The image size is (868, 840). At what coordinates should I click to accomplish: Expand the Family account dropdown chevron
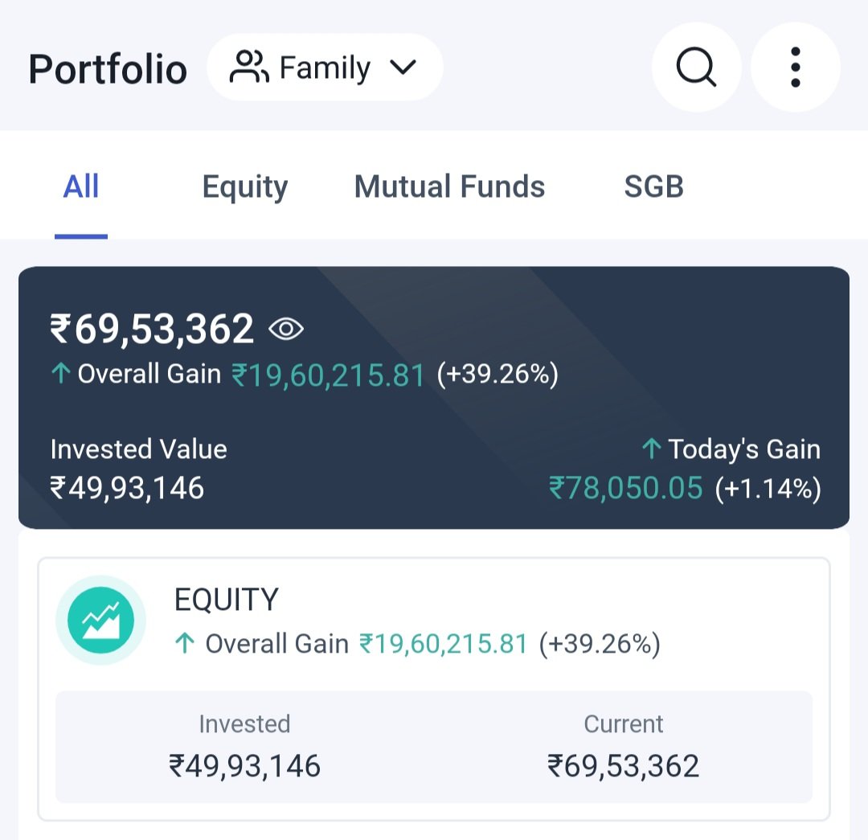[x=403, y=68]
